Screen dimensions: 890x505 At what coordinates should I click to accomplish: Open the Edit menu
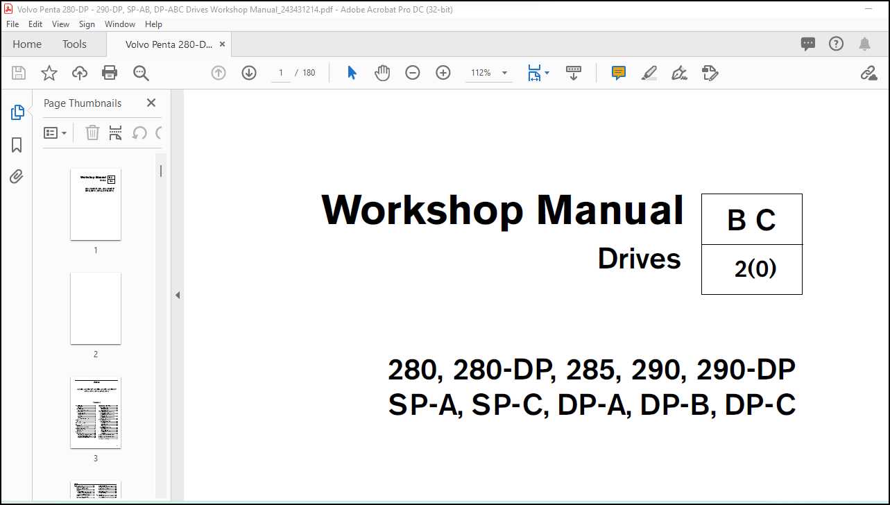click(35, 24)
